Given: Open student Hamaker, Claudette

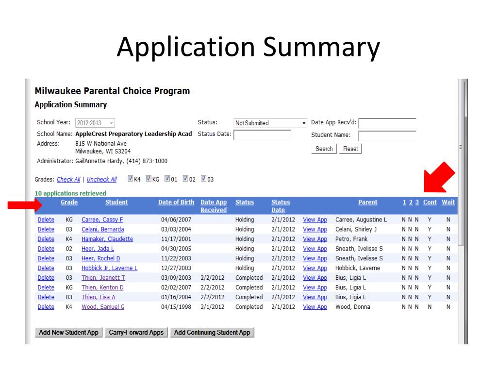Looking at the screenshot, I should (x=107, y=239).
